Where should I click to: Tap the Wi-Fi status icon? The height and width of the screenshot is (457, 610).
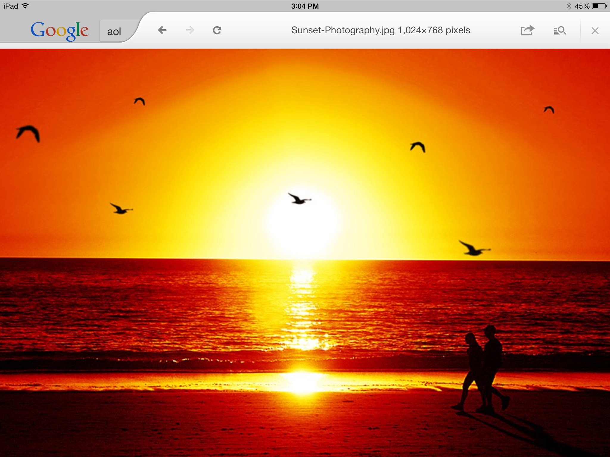point(26,6)
